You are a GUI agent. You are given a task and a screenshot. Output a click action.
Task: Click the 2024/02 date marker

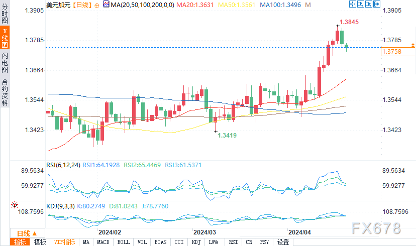pyautogui.click(x=110, y=232)
